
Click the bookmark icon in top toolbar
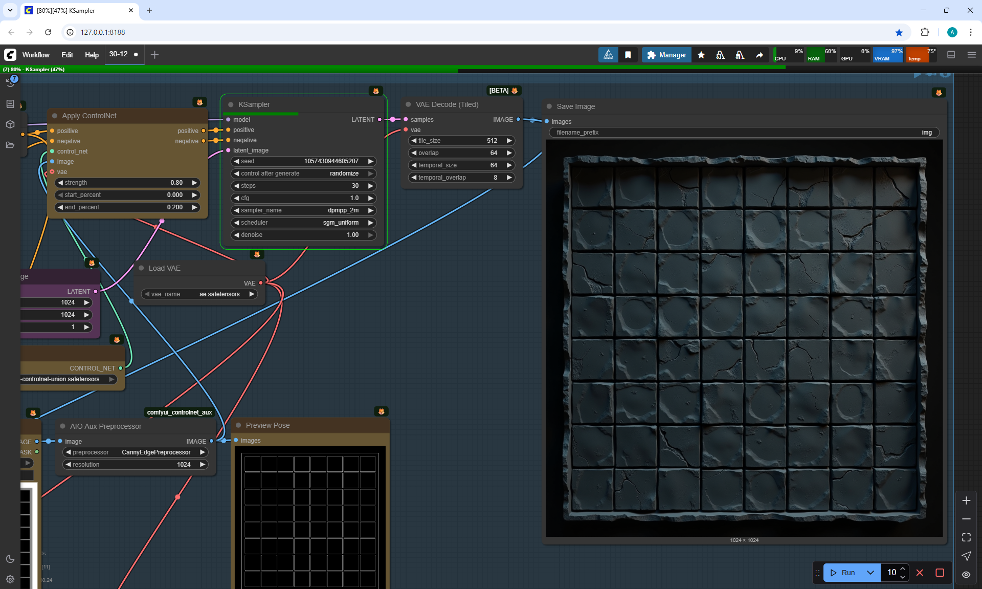point(628,55)
